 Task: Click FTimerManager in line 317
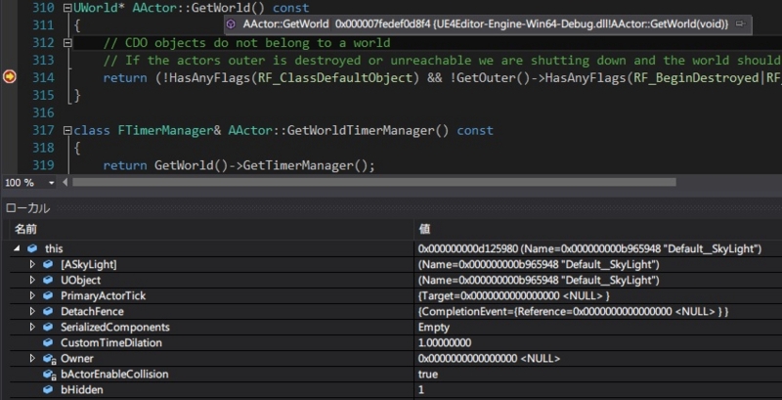[x=166, y=131]
